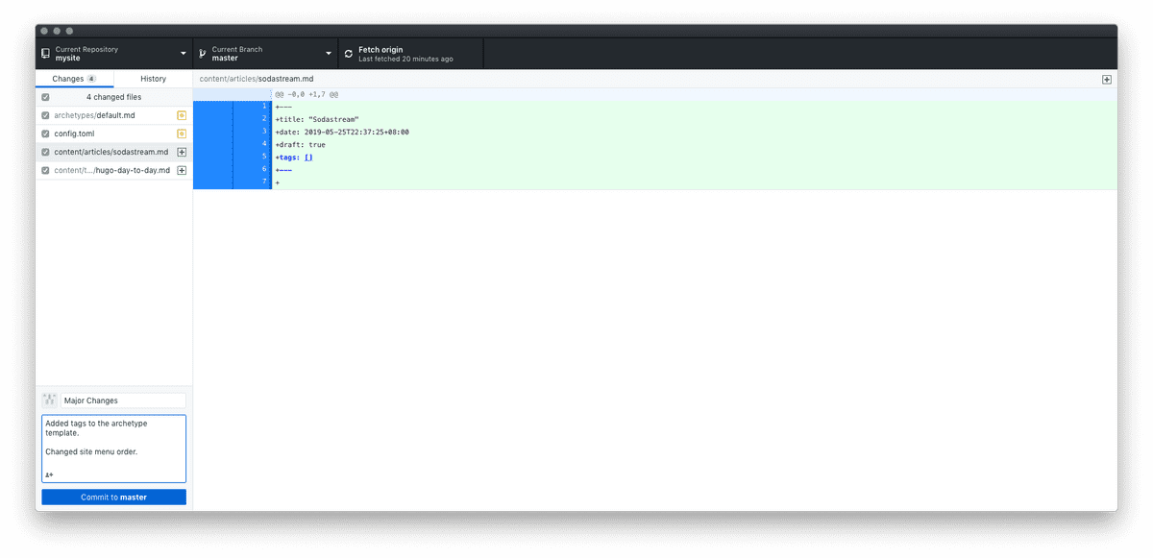The image size is (1153, 558).
Task: Click the '+draft: true' diff line
Action: pyautogui.click(x=300, y=144)
